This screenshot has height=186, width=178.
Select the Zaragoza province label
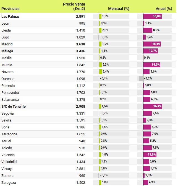(x=9, y=182)
